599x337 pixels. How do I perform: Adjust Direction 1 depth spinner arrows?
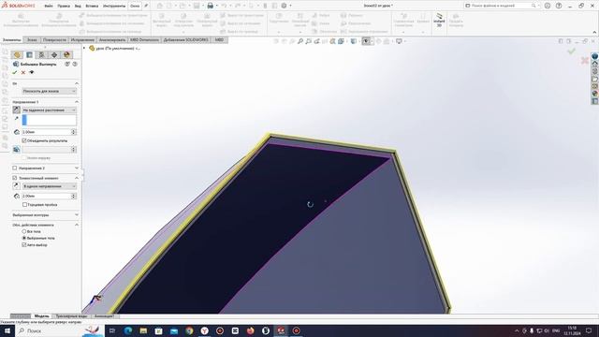[74, 132]
